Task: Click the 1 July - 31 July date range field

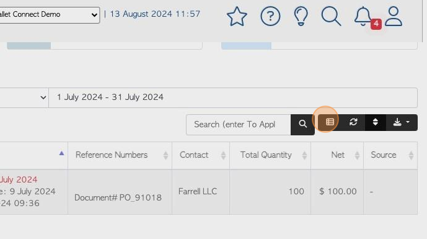Action: [x=233, y=97]
